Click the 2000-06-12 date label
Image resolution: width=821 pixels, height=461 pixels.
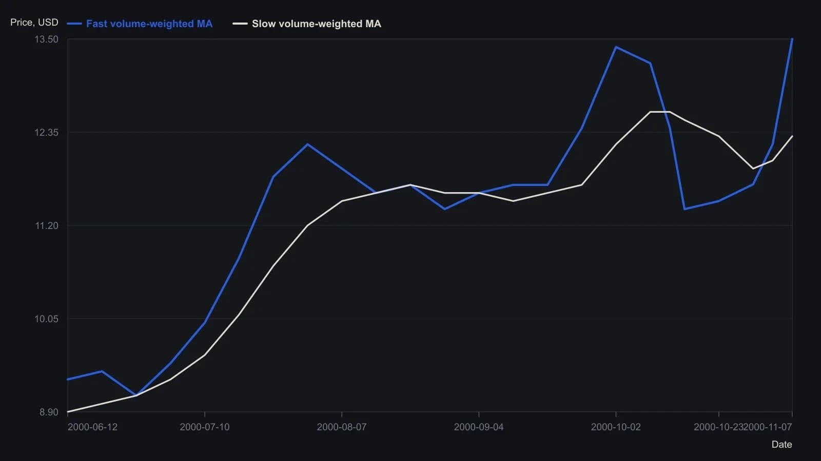(x=92, y=427)
